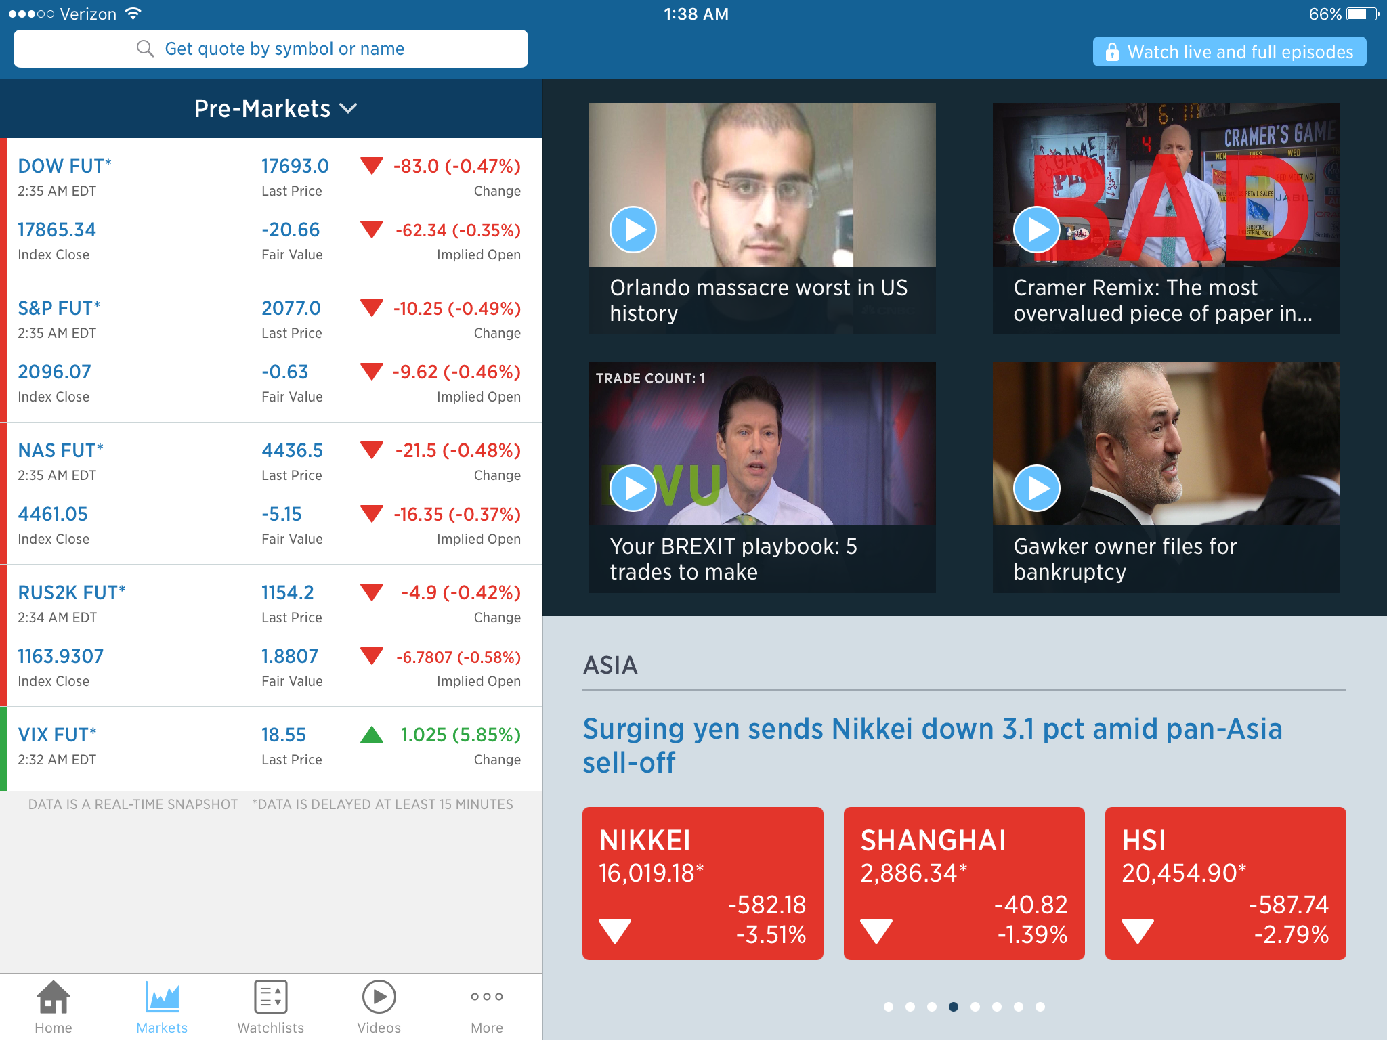This screenshot has width=1387, height=1040.
Task: Tap the S&P FUT change down arrow
Action: tap(372, 308)
